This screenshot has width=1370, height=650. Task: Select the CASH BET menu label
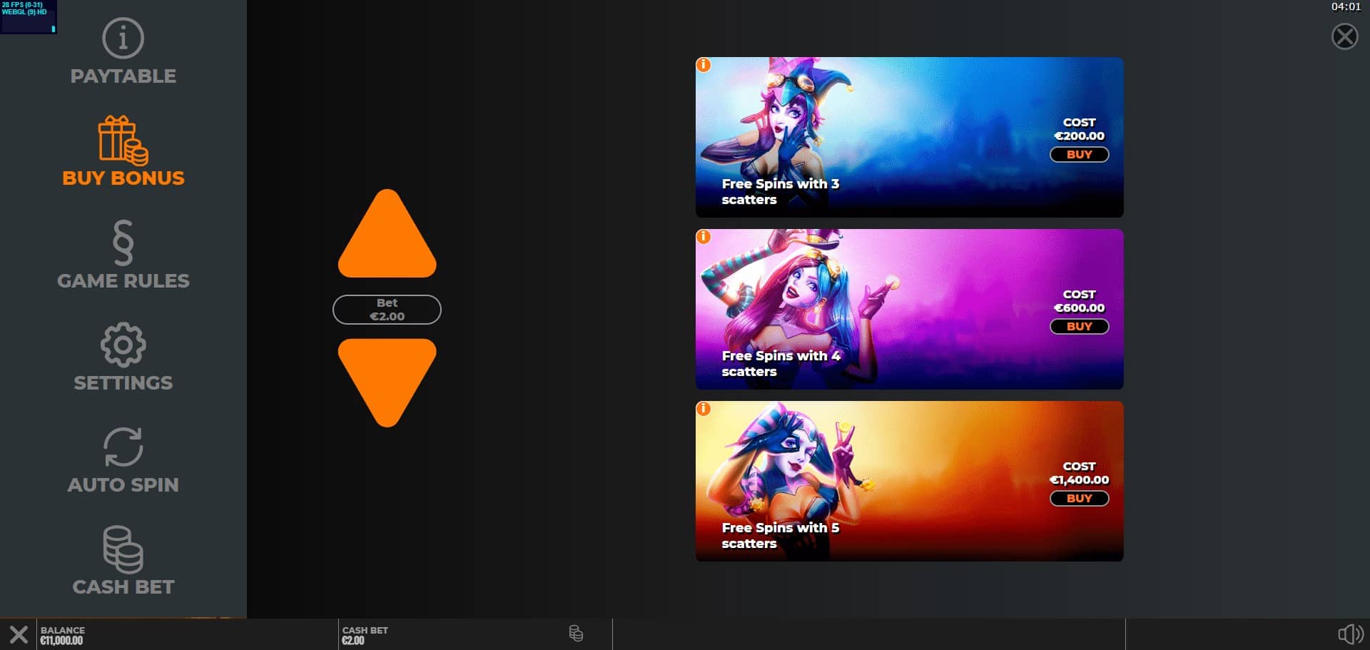(x=123, y=587)
